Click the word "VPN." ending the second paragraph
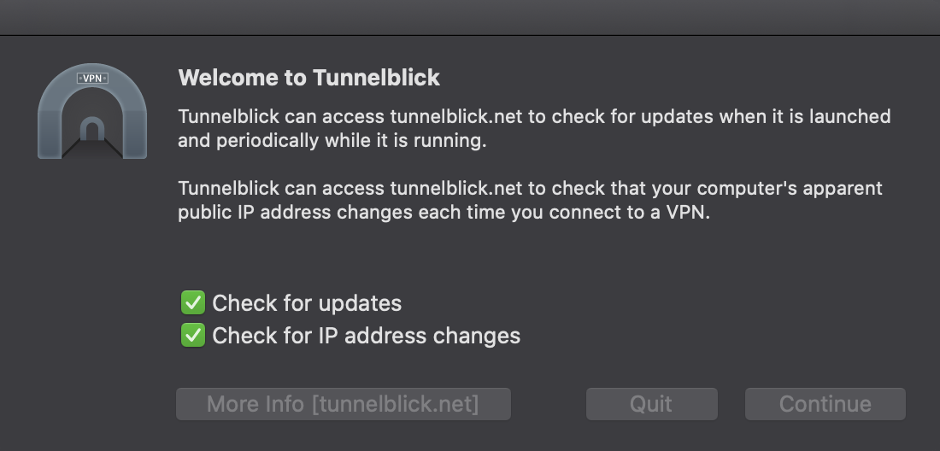 (688, 212)
